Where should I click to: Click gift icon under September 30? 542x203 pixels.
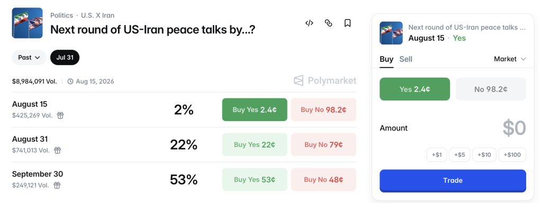(57, 186)
